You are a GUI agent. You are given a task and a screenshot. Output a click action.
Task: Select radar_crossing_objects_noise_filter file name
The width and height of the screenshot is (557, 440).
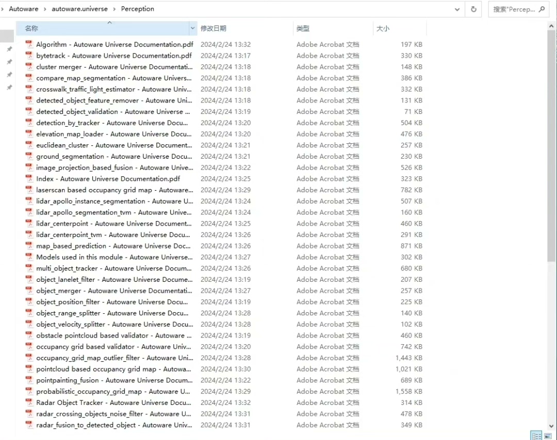113,414
